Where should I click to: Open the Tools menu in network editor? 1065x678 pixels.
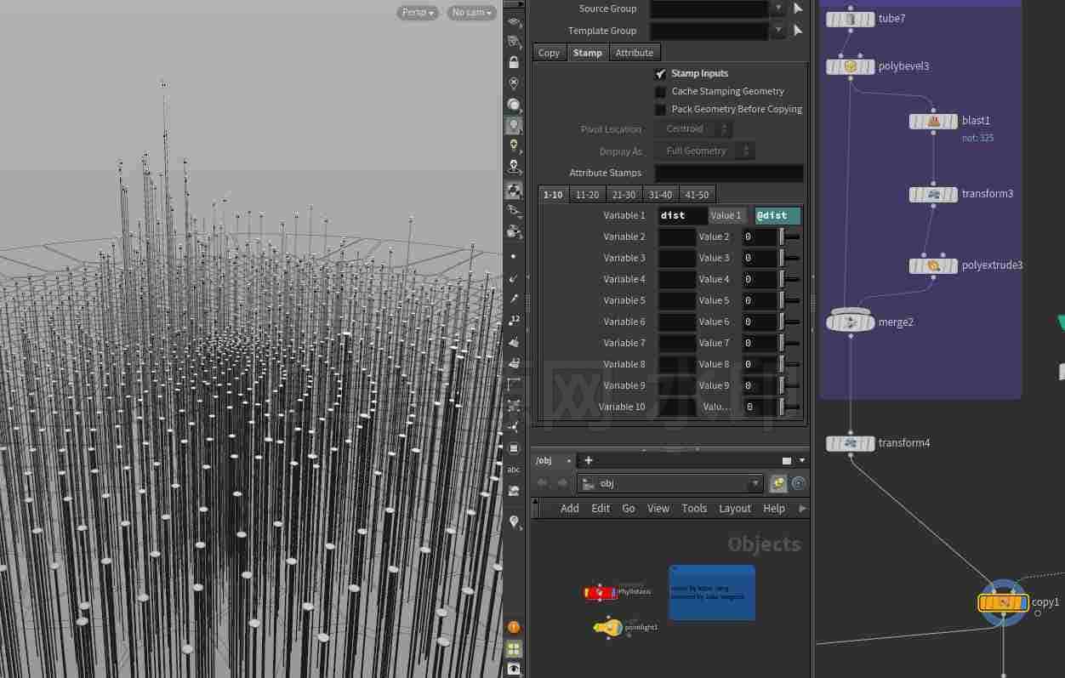tap(694, 508)
